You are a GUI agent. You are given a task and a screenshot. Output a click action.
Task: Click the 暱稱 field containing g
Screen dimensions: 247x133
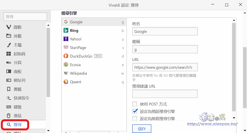click(x=165, y=49)
